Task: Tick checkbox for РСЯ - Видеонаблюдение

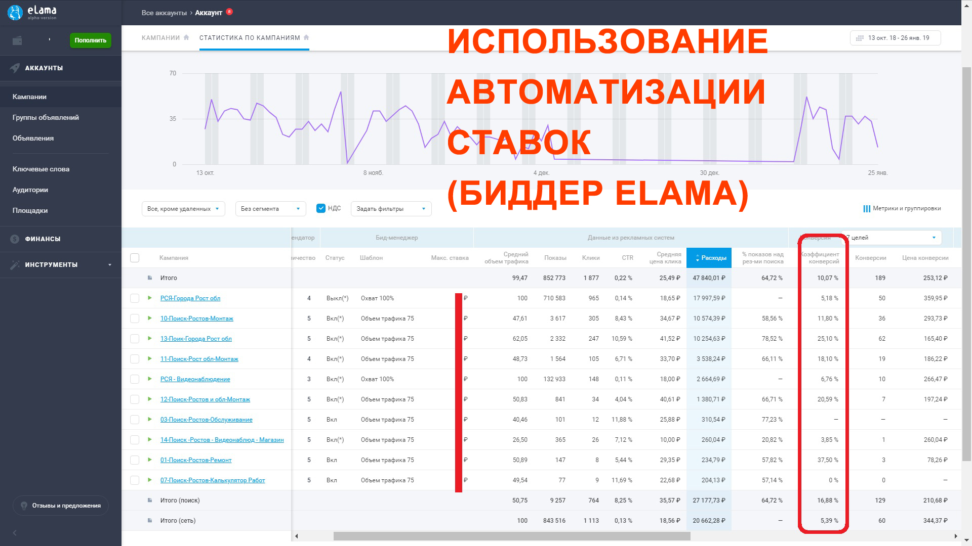Action: (x=135, y=379)
